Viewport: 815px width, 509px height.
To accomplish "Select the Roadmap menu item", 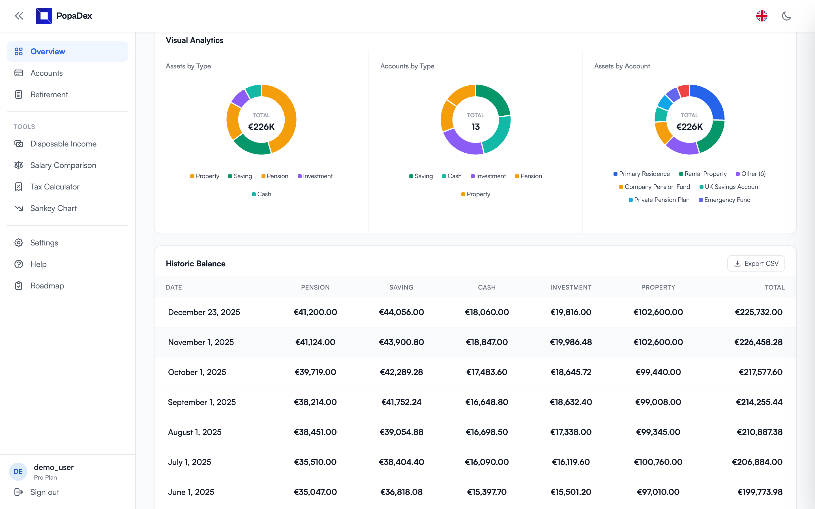I will click(47, 286).
